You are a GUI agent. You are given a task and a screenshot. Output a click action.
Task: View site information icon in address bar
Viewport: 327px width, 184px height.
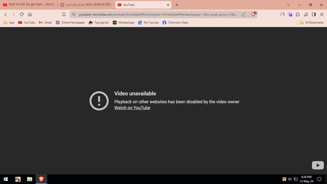tap(74, 14)
